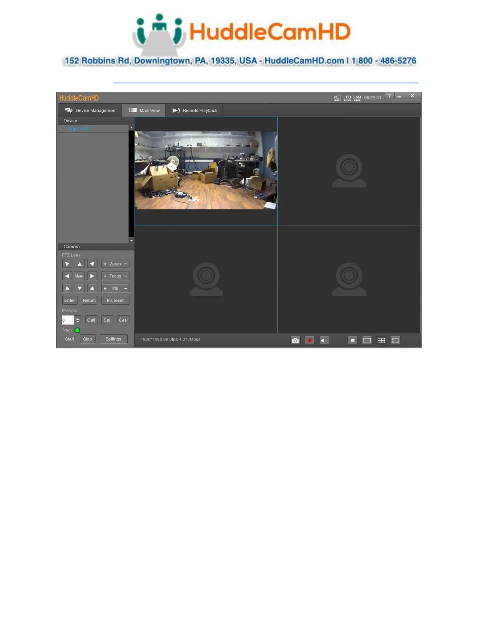Select the empty bottom-left video pane
The width and height of the screenshot is (479, 620).
206,279
